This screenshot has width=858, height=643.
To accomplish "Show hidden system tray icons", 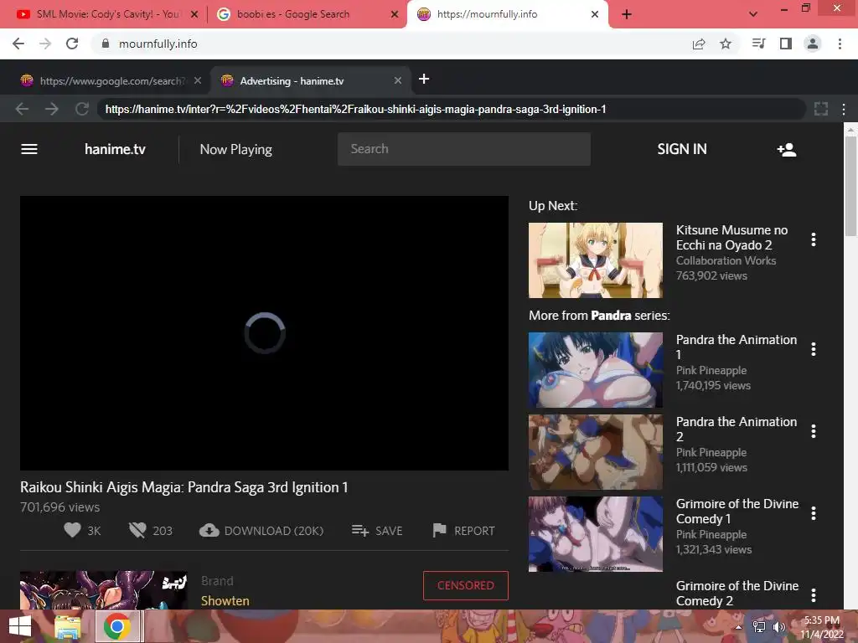I will click(738, 627).
